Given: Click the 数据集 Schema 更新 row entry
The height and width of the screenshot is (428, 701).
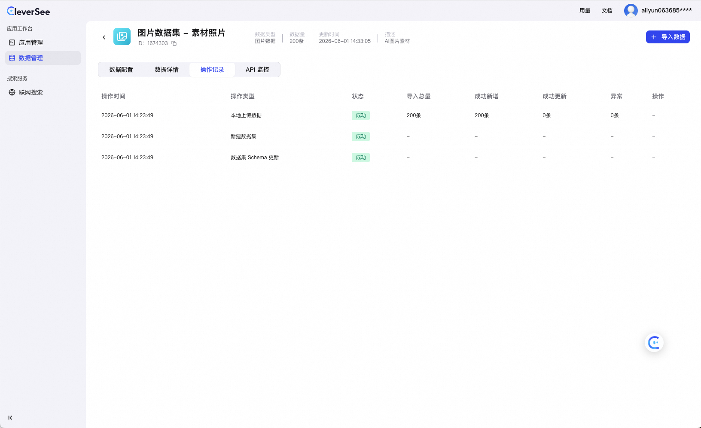Looking at the screenshot, I should pyautogui.click(x=255, y=158).
